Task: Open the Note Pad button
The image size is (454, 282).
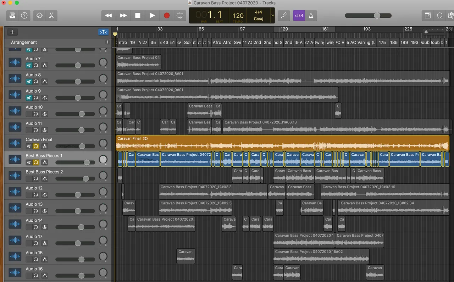Action: [x=428, y=16]
